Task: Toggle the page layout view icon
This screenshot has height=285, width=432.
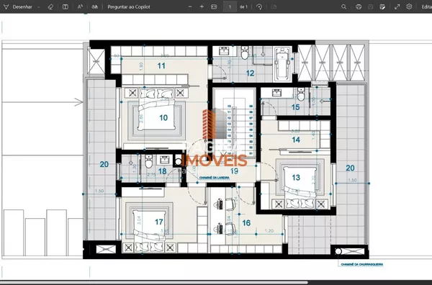Action: coord(66,6)
